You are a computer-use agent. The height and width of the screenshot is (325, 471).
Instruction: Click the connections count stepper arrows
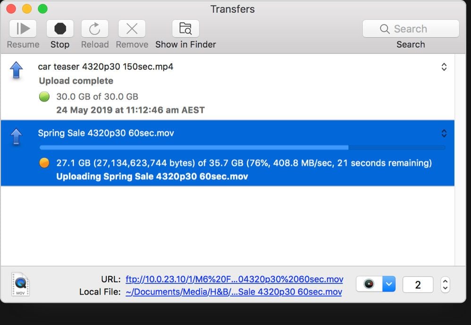click(x=445, y=284)
